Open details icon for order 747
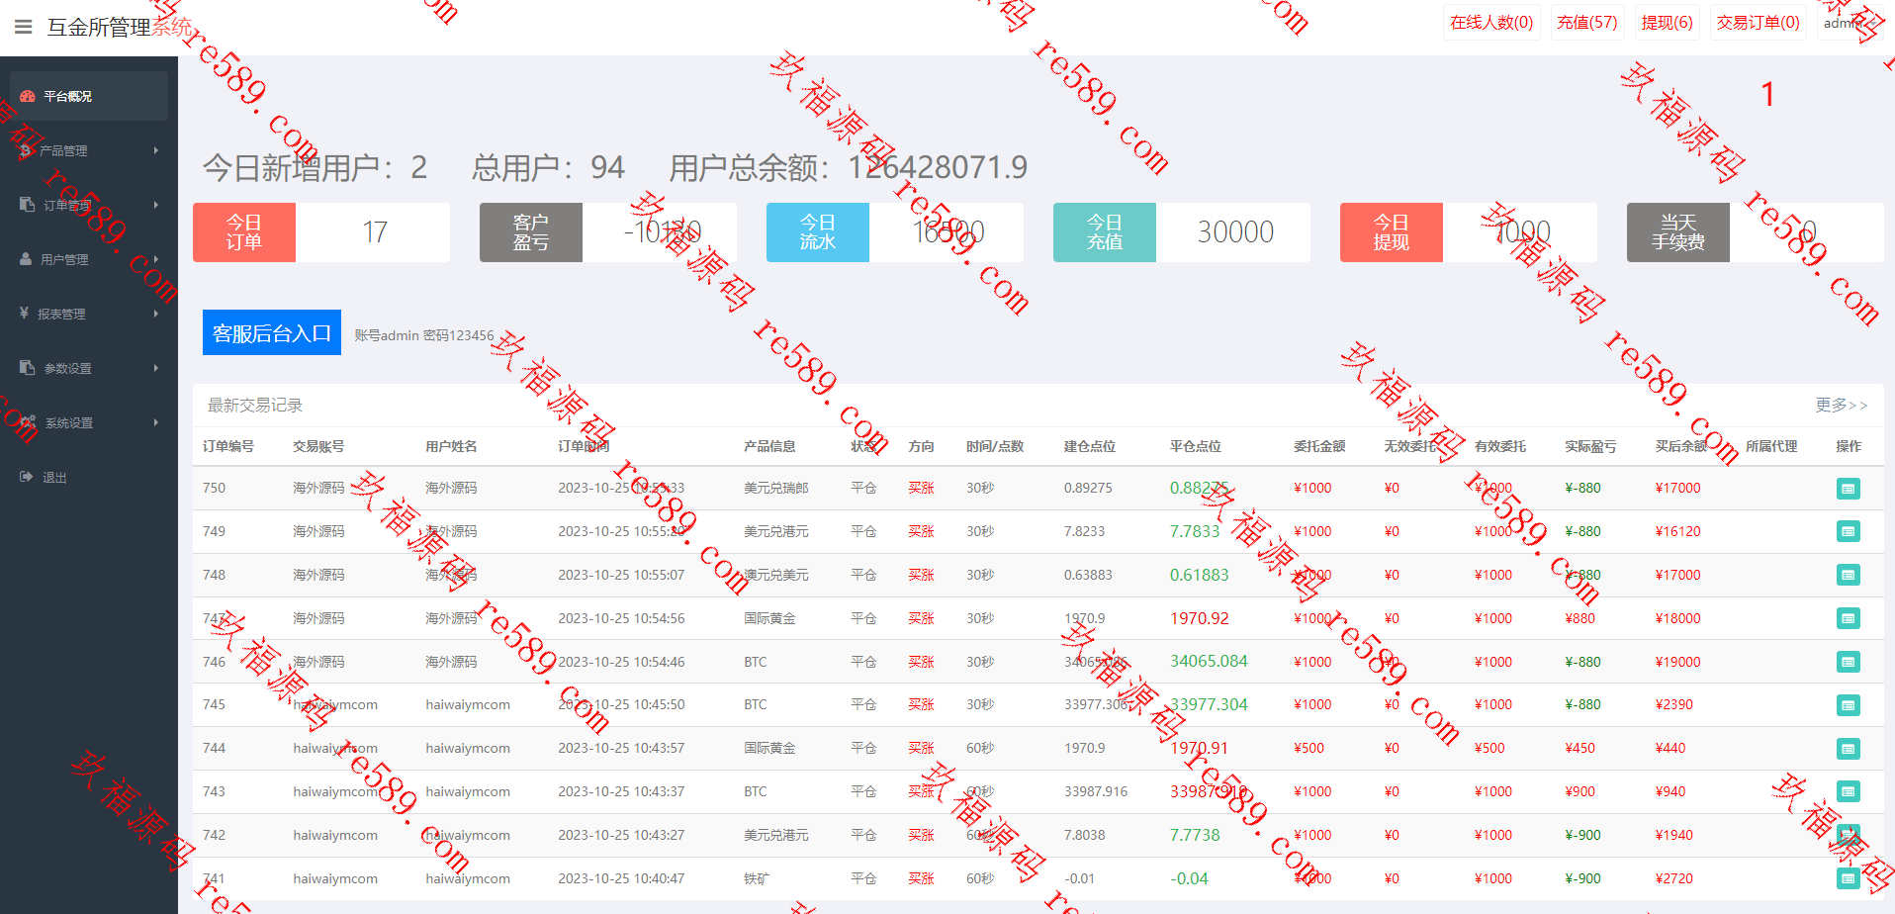This screenshot has width=1895, height=914. coord(1848,619)
